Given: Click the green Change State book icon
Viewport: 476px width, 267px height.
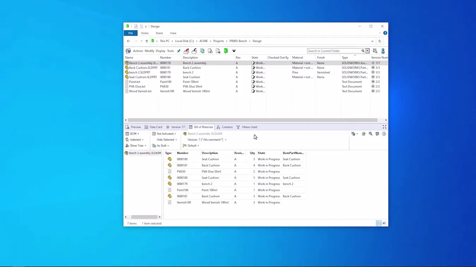Looking at the screenshot, I should point(226,51).
